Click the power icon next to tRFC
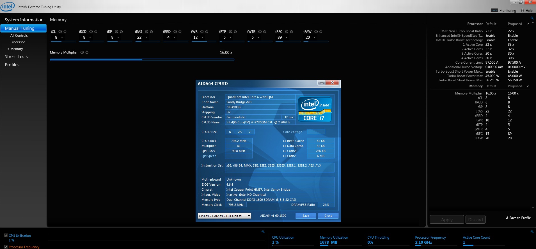The height and width of the screenshot is (249, 536). [x=291, y=32]
